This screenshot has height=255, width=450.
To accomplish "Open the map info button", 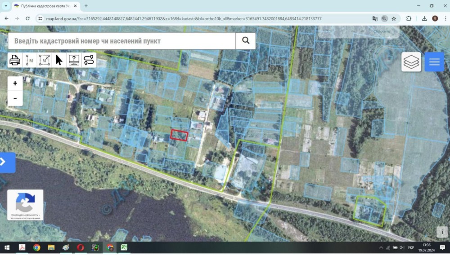I will 442,232.
